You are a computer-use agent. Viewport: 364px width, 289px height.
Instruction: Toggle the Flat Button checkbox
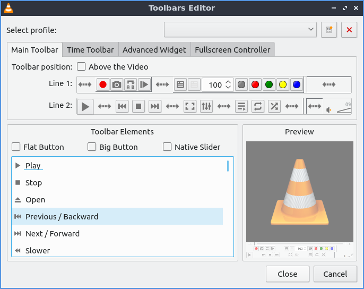coord(16,147)
